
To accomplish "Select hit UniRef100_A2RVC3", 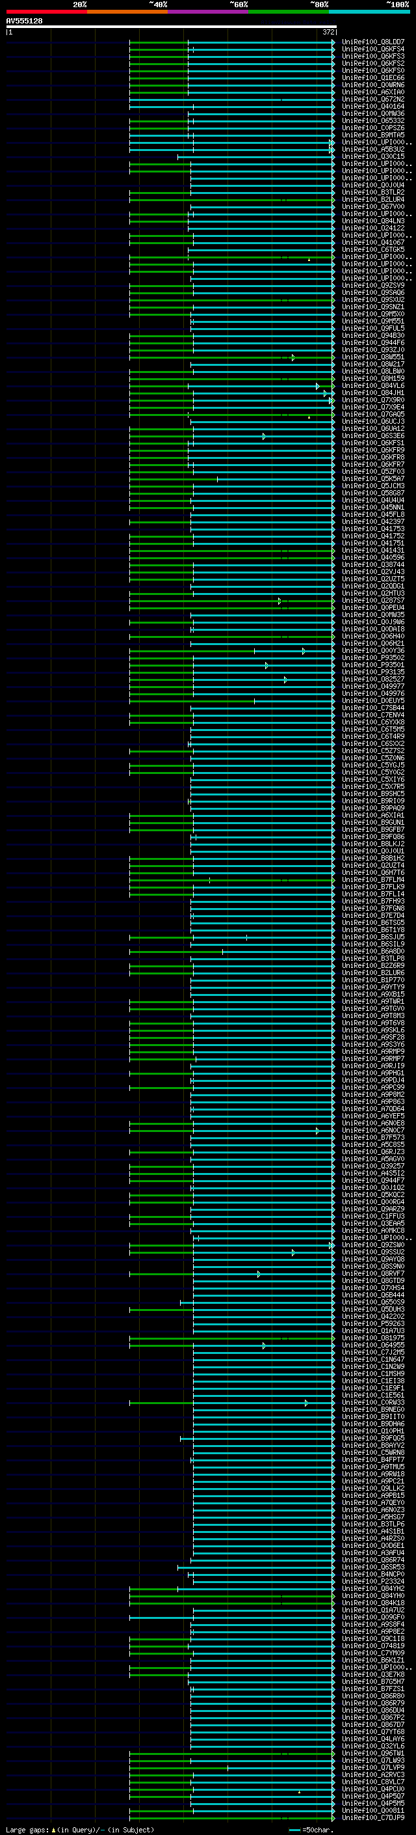I will coord(373,1774).
